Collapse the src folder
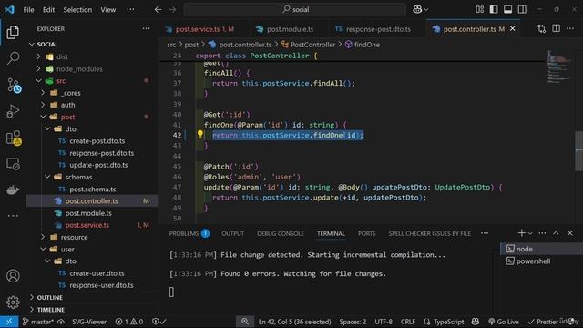This screenshot has width=583, height=328. coord(38,81)
